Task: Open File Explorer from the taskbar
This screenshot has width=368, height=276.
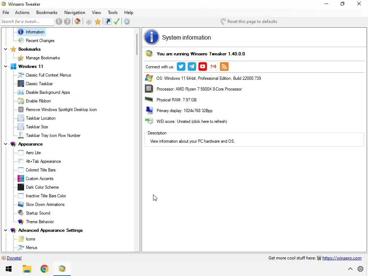Action: click(27, 269)
